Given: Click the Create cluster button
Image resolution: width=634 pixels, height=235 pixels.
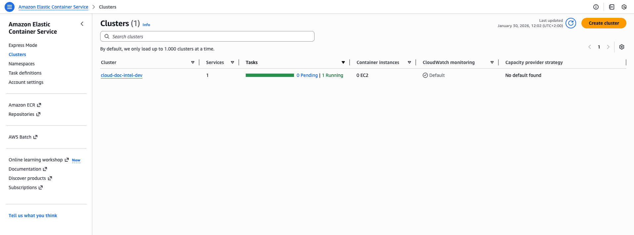Looking at the screenshot, I should 604,23.
